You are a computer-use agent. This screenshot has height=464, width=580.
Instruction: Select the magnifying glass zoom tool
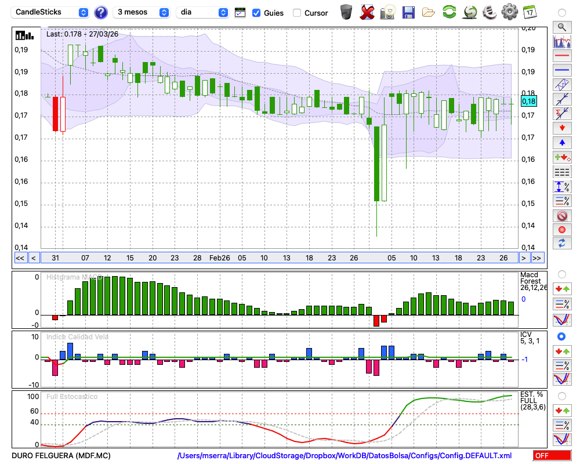coord(561,27)
